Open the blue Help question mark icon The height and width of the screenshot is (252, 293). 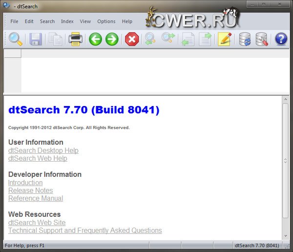(281, 39)
